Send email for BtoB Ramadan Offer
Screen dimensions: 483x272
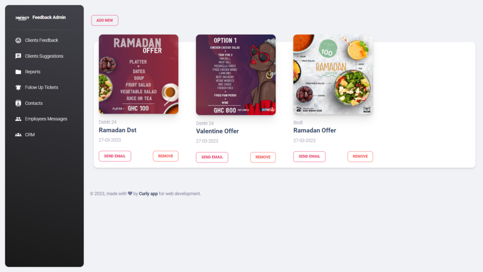[x=309, y=156]
